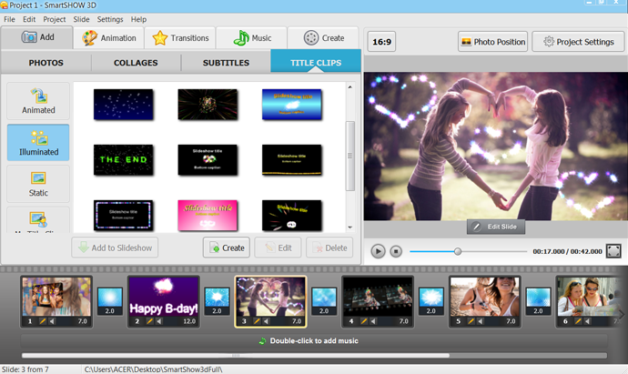Image resolution: width=628 pixels, height=374 pixels.
Task: Click pencil edit icon on slide 2
Action: point(149,321)
